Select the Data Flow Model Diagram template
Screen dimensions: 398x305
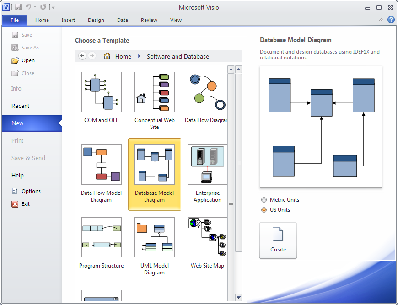pyautogui.click(x=101, y=174)
